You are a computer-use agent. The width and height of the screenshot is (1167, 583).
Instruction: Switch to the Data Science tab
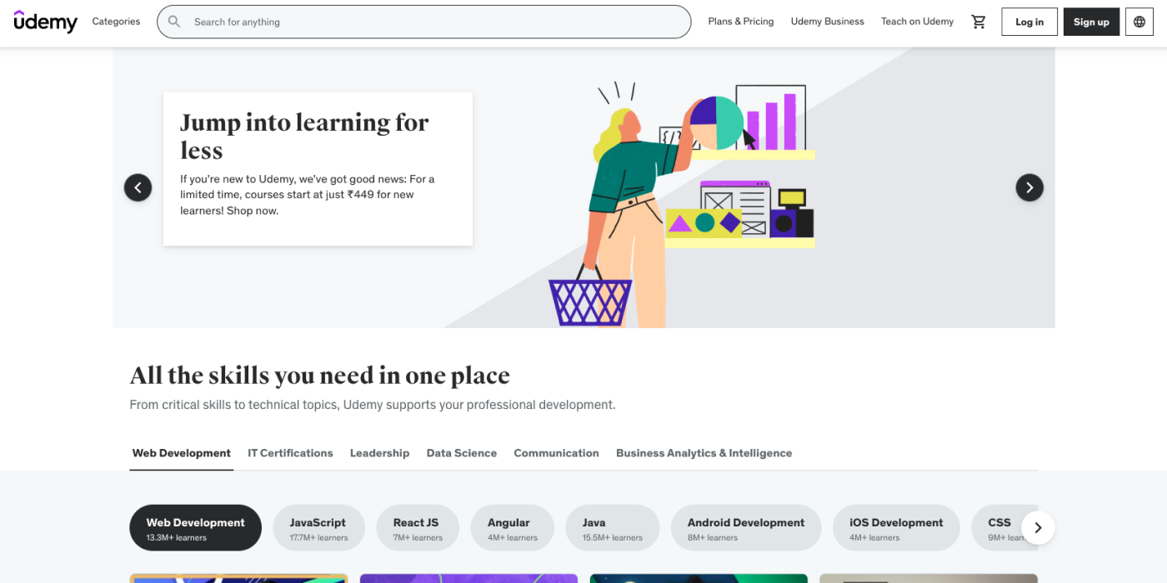pos(462,453)
